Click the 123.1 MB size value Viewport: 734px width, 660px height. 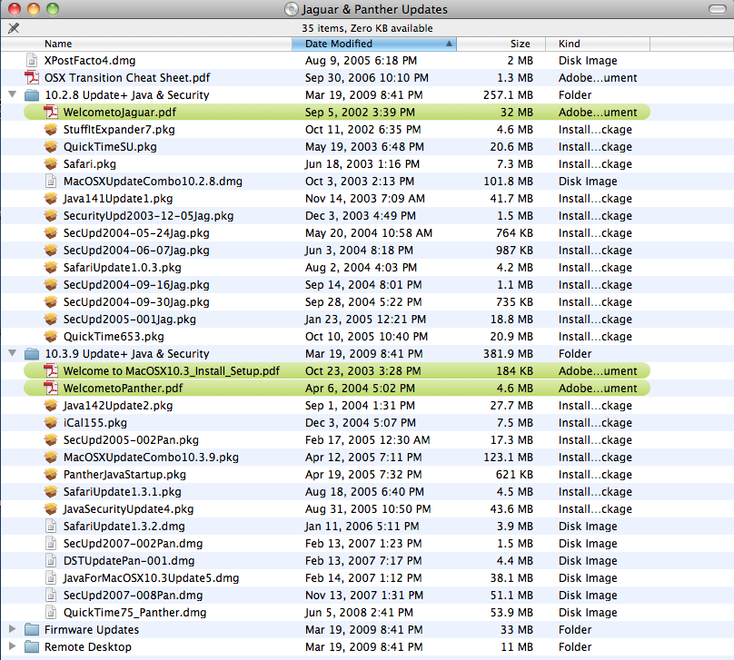coord(508,457)
